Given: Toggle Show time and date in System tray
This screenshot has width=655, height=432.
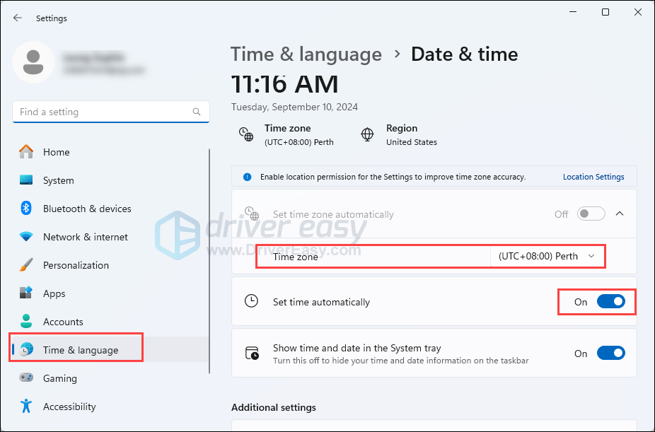Looking at the screenshot, I should [610, 353].
